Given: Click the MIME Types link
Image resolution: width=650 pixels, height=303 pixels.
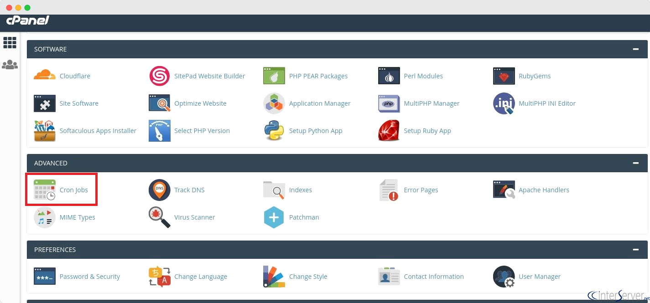Looking at the screenshot, I should (x=78, y=217).
